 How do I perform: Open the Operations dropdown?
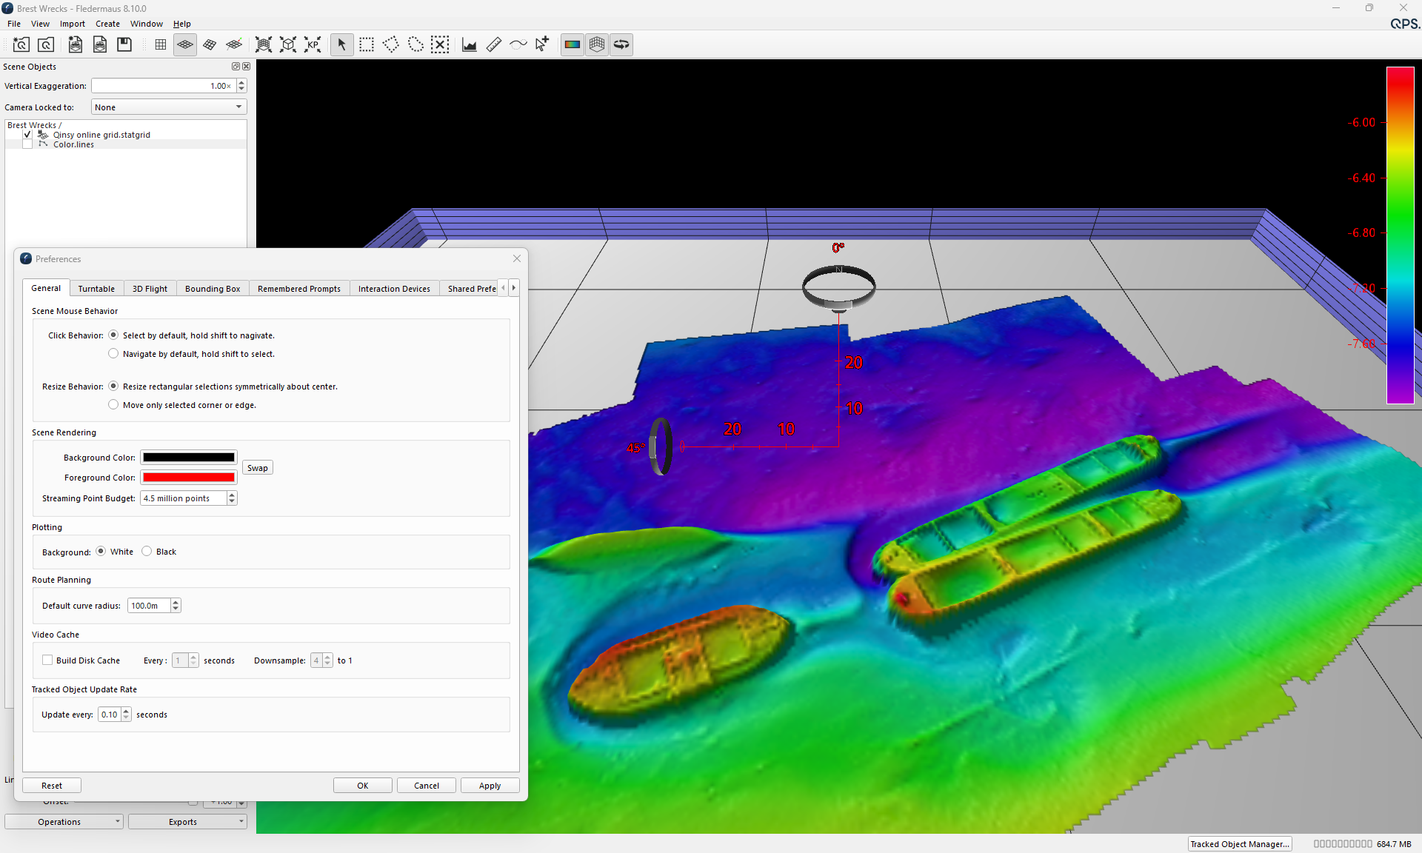64,822
